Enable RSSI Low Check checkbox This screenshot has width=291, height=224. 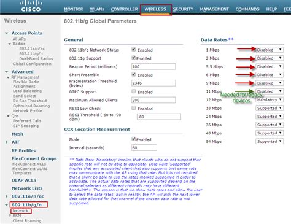click(134, 108)
